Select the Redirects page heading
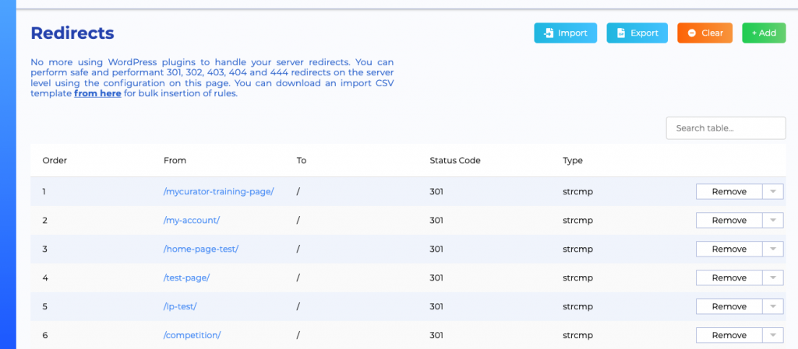This screenshot has width=798, height=349. (x=72, y=33)
